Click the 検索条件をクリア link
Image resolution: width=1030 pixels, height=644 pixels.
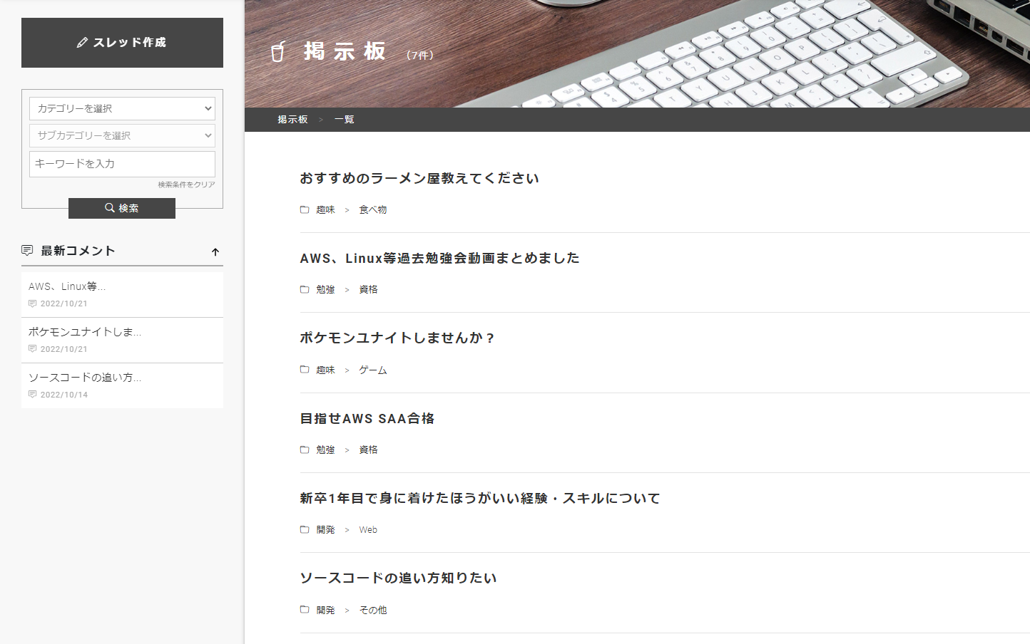point(186,185)
